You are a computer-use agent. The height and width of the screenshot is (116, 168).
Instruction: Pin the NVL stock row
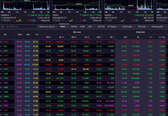pyautogui.click(x=1, y=101)
